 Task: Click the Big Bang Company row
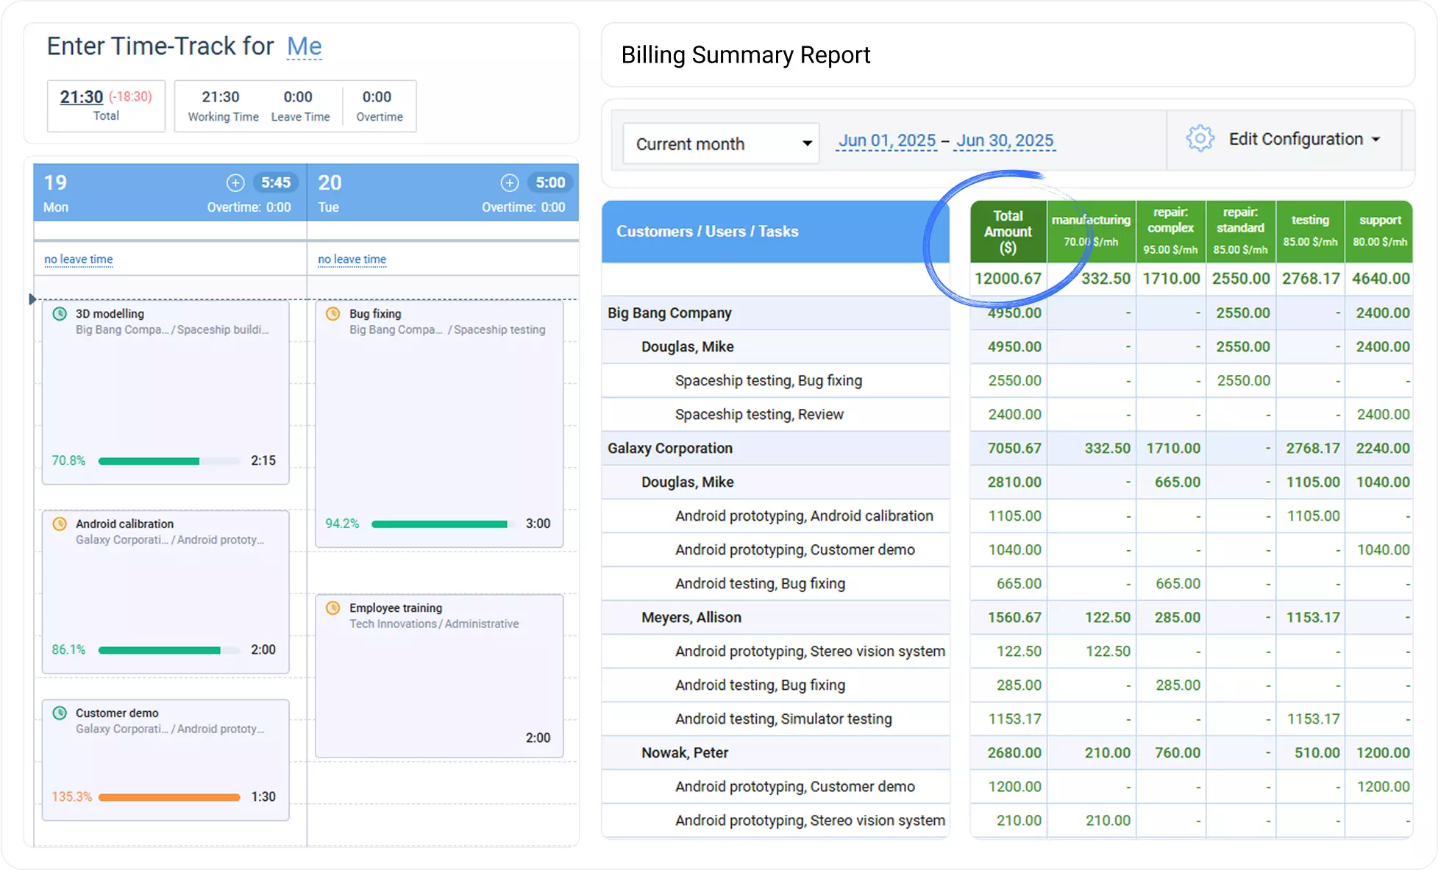[669, 313]
